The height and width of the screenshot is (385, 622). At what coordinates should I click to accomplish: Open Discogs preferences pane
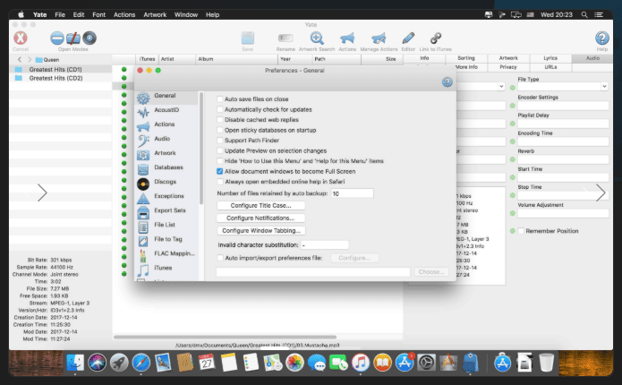point(167,182)
